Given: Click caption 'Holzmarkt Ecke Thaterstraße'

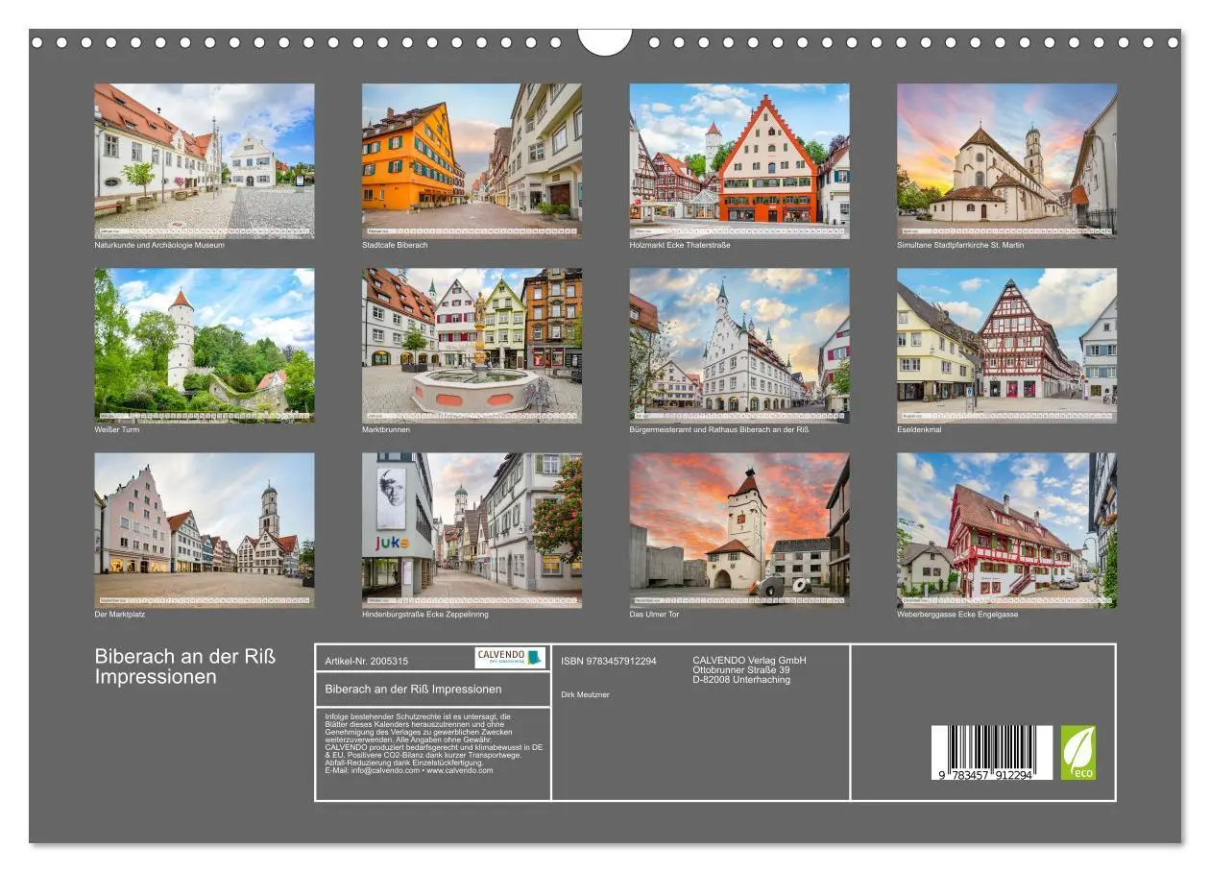Looking at the screenshot, I should [x=680, y=245].
